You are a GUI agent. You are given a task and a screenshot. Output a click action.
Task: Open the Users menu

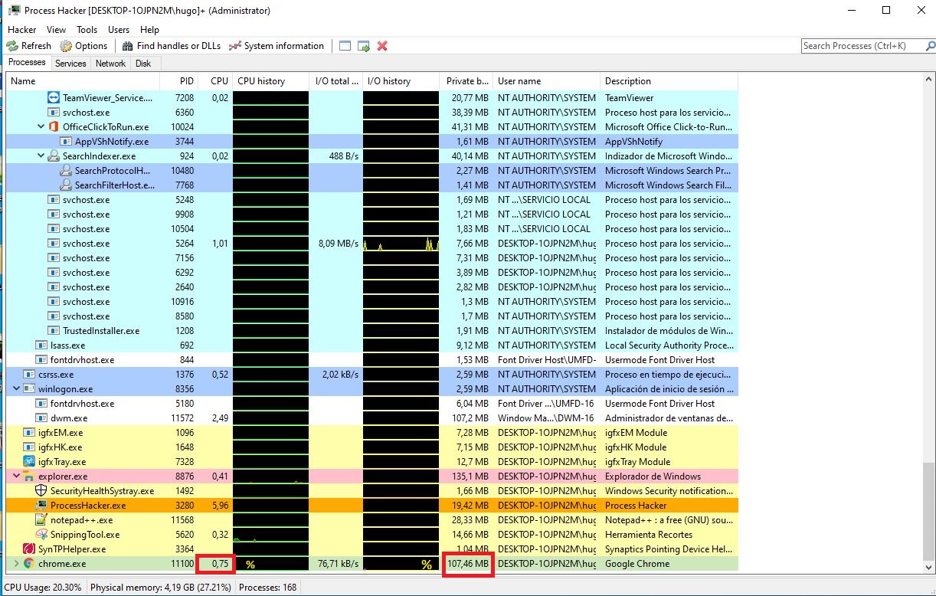pos(119,29)
